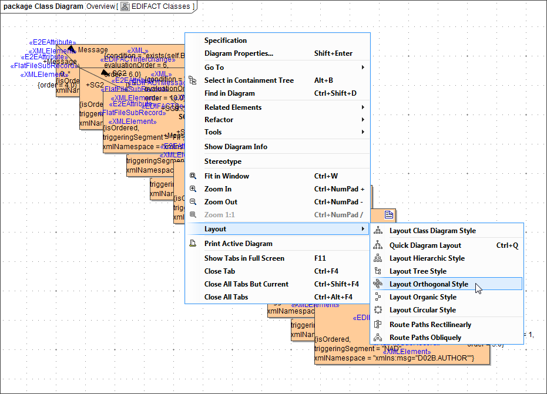Viewport: 547px width, 394px height.
Task: Click the Zoom Out magnifier icon
Action: click(x=194, y=201)
